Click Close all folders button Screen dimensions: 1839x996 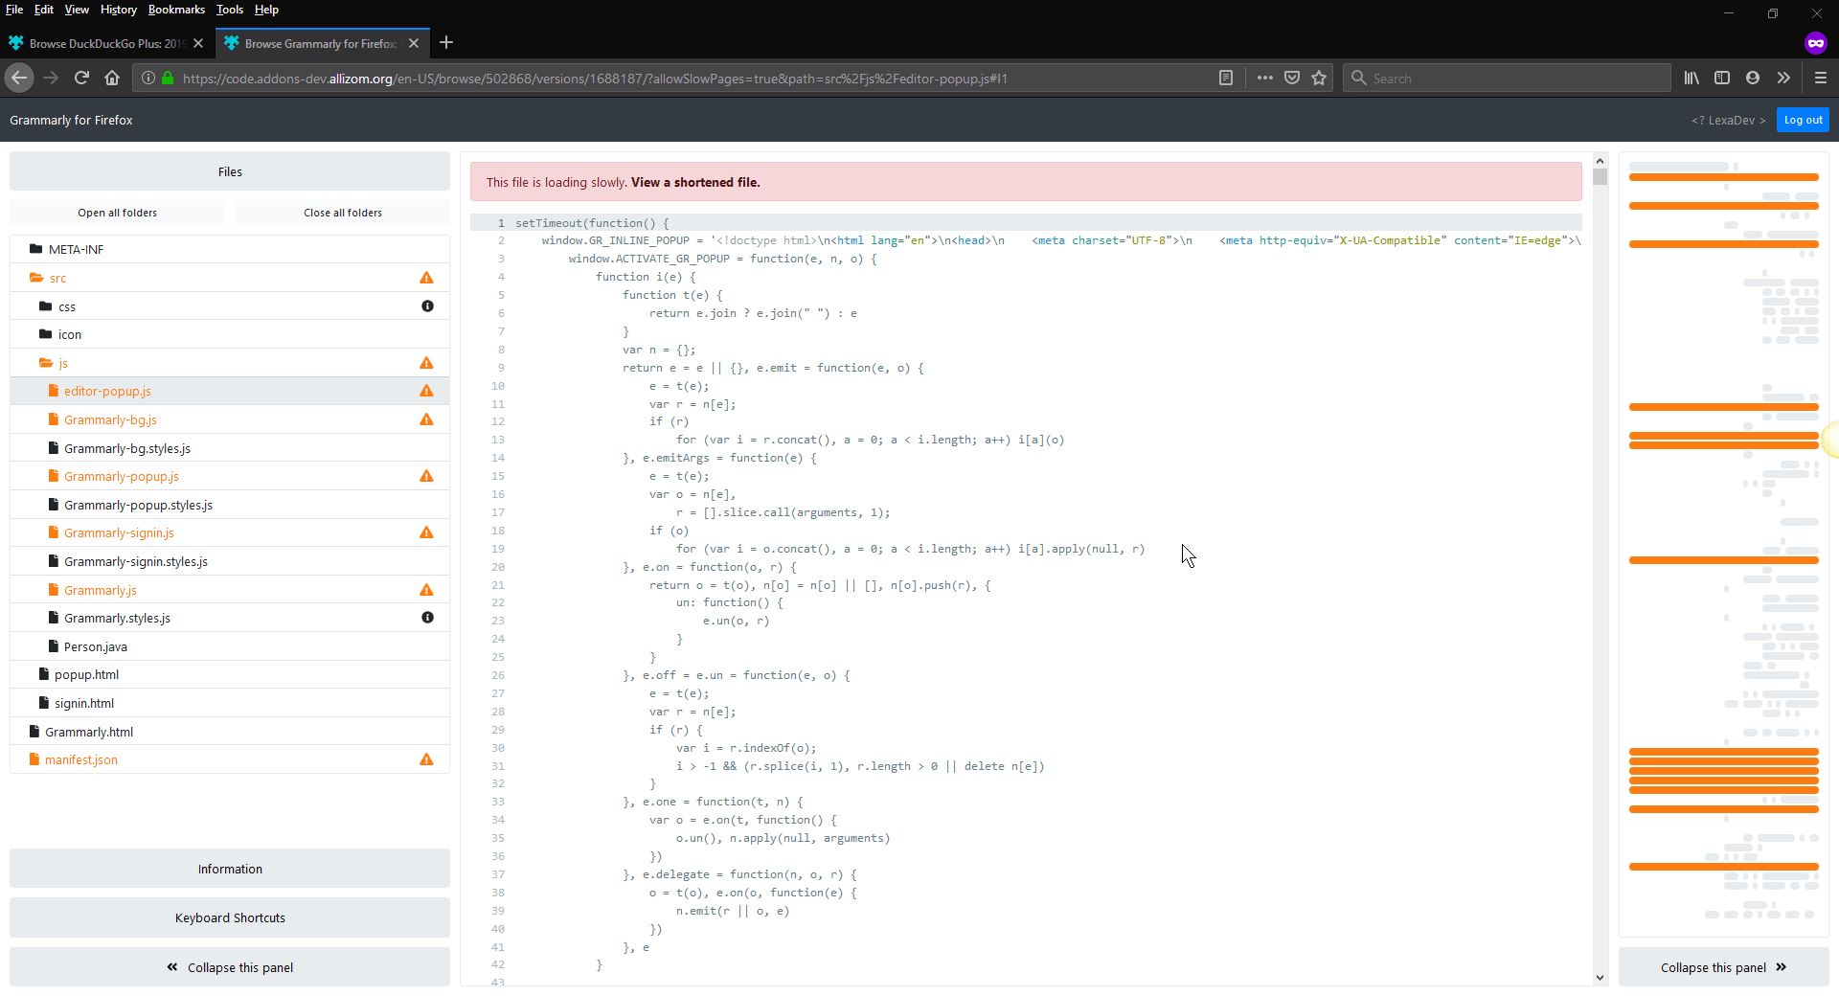343,213
